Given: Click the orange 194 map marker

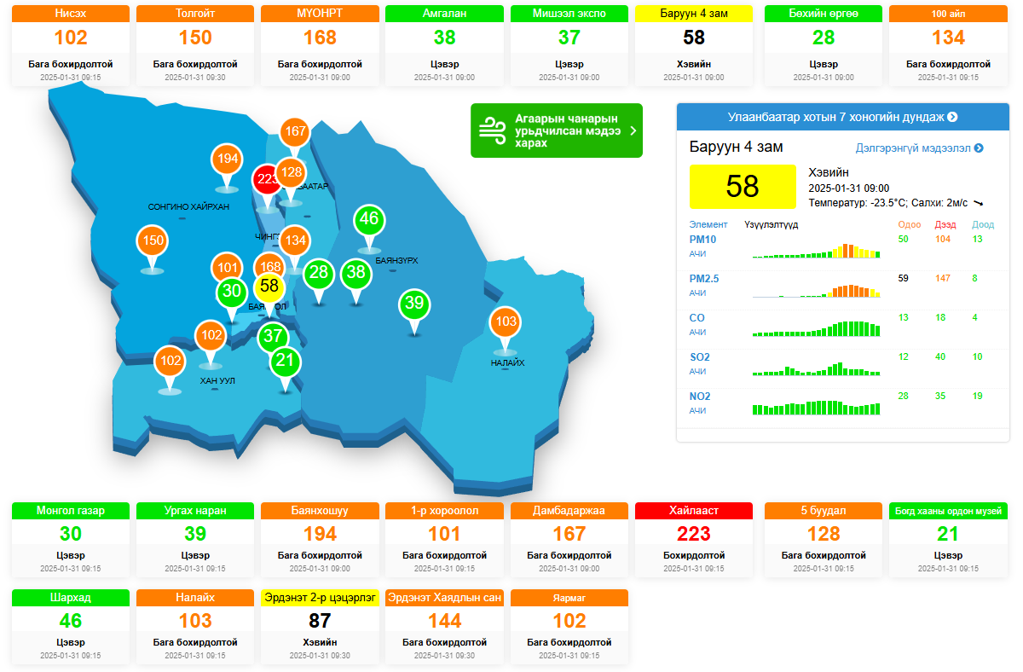Looking at the screenshot, I should pos(227,159).
